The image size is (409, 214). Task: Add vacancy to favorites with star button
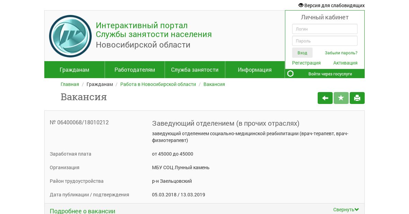[x=341, y=98]
